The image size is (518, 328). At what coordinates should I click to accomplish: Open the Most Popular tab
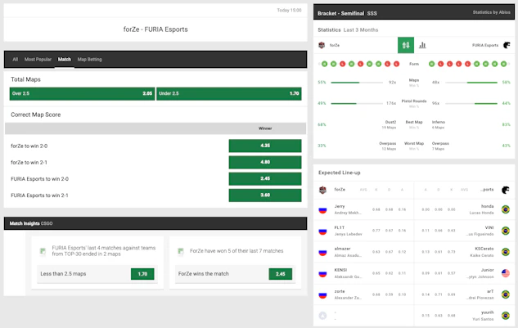coord(38,60)
